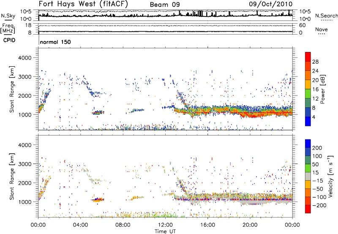The width and height of the screenshot is (338, 234).
Task: Click velocity colorbar value '200'
Action: pos(317,148)
